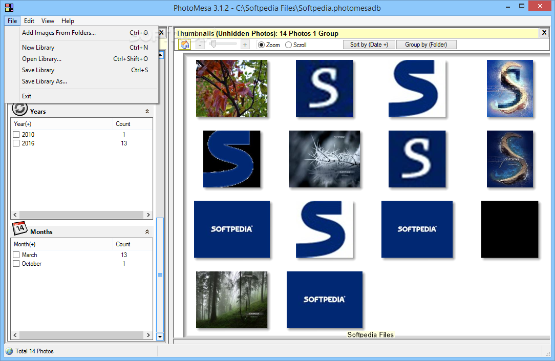Select the black-and-white thorny branch thumbnail

coord(324,159)
